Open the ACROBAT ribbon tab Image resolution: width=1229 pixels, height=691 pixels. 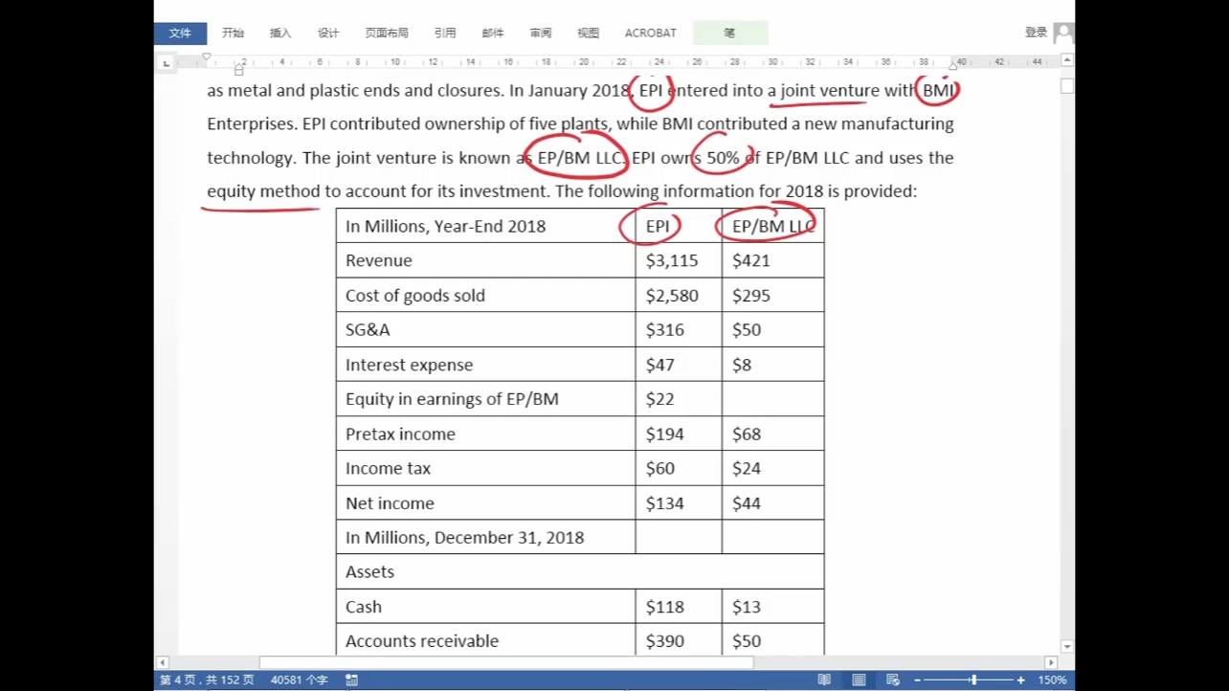650,33
